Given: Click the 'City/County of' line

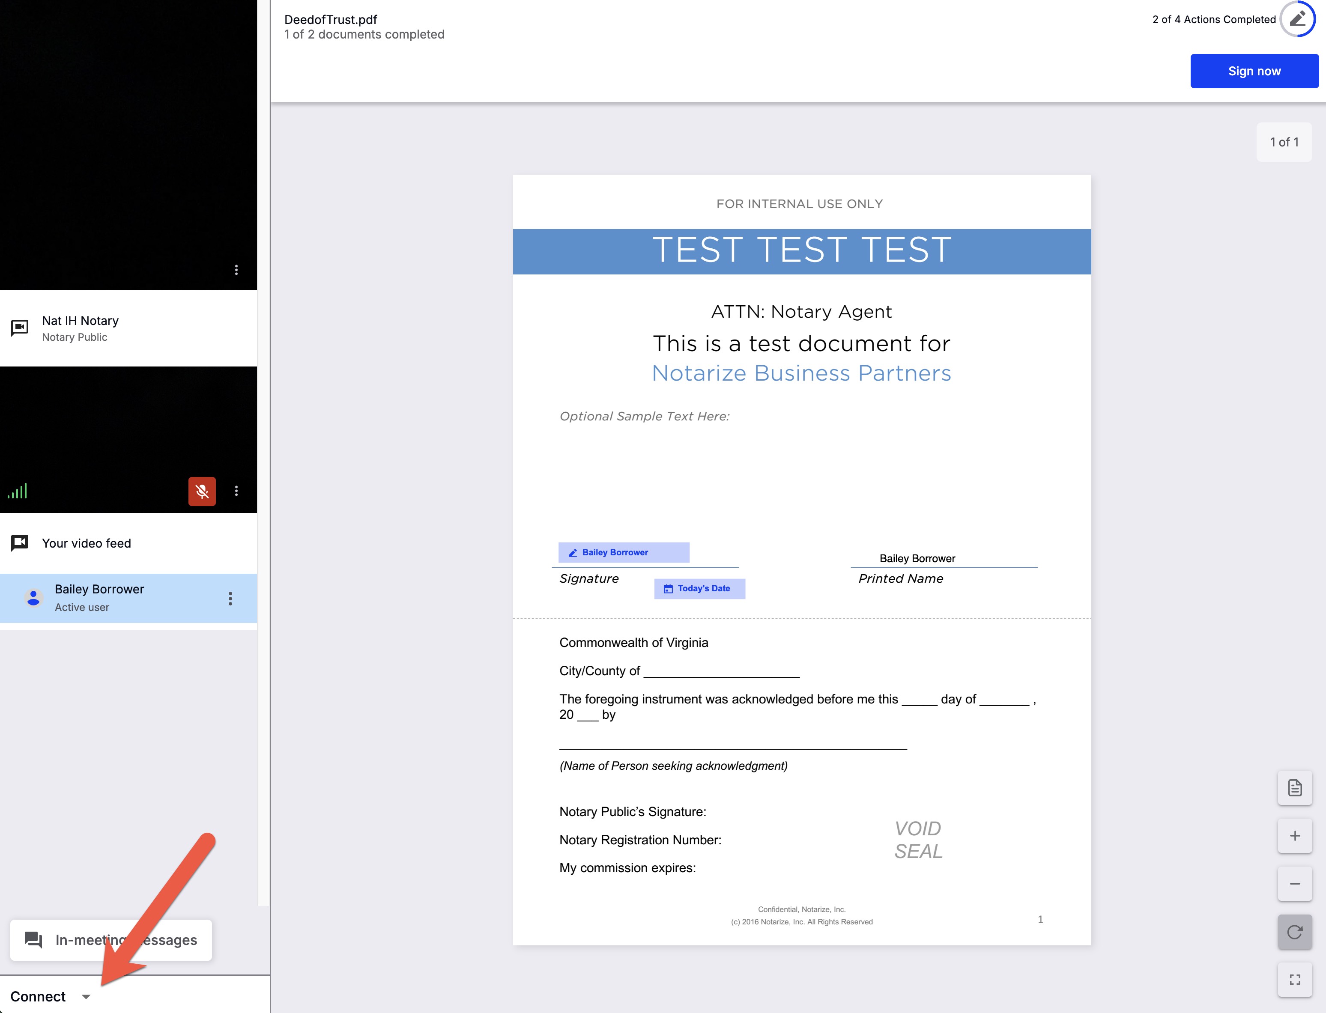Looking at the screenshot, I should tap(679, 671).
